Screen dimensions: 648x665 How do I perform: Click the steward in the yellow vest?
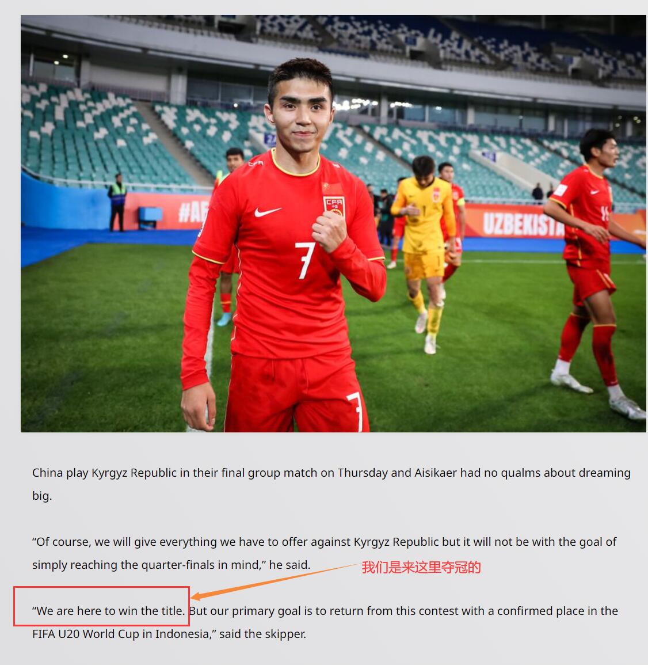[x=117, y=202]
